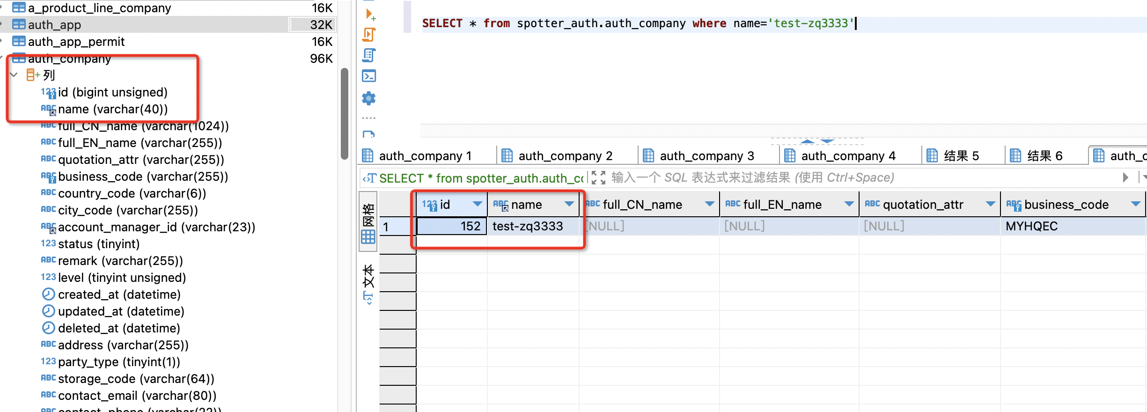Open the quotation_attr column dropdown arrow
Viewport: 1147px width, 412px height.
pos(991,204)
